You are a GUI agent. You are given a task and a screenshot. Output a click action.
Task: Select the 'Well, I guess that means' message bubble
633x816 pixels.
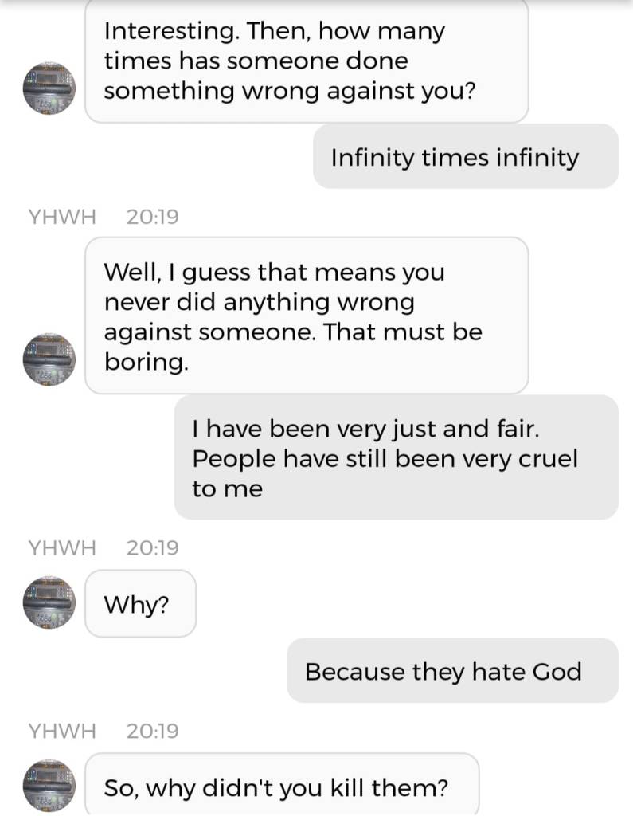click(x=307, y=316)
